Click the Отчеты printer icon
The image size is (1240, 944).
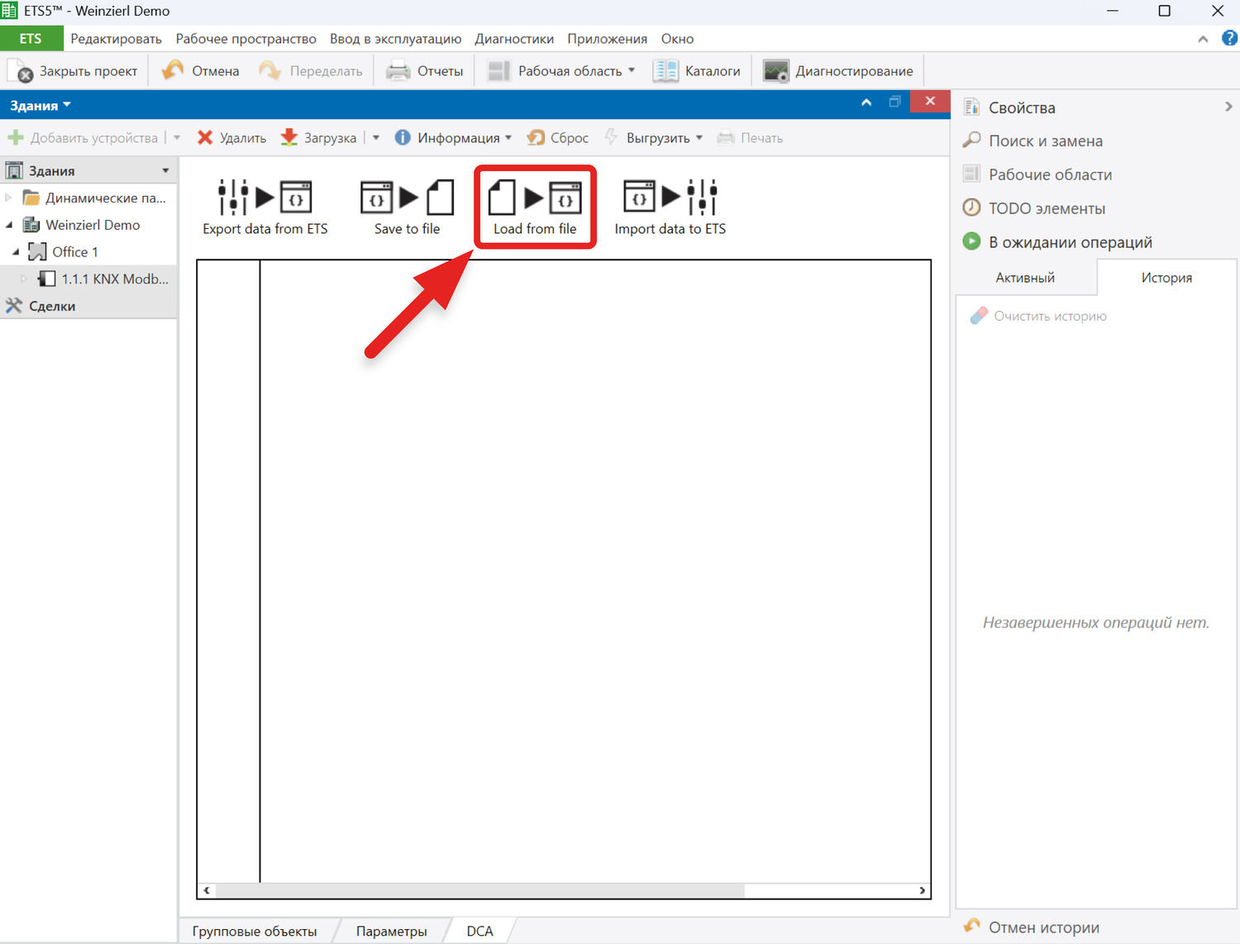398,71
